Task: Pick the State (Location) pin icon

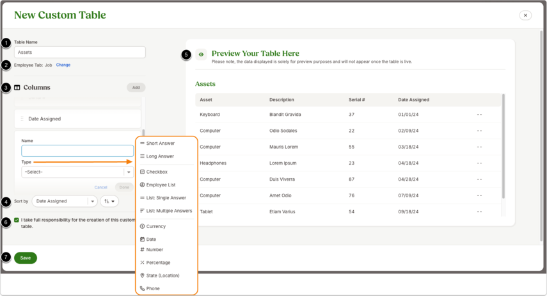Action: [x=142, y=275]
